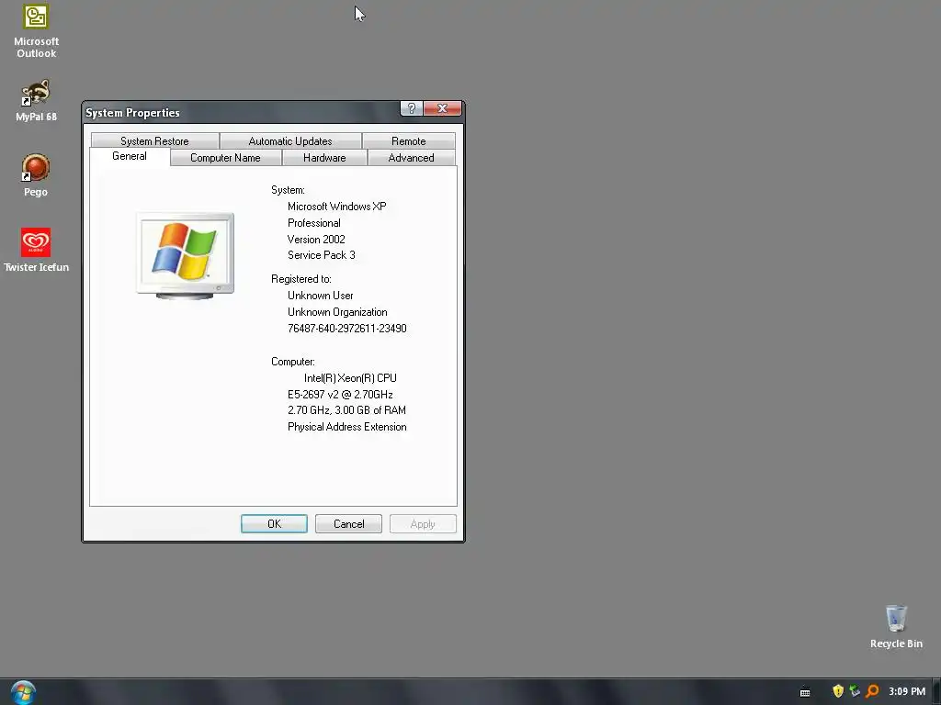941x705 pixels.
Task: Click the on-screen keyboard tray icon
Action: pyautogui.click(x=805, y=692)
